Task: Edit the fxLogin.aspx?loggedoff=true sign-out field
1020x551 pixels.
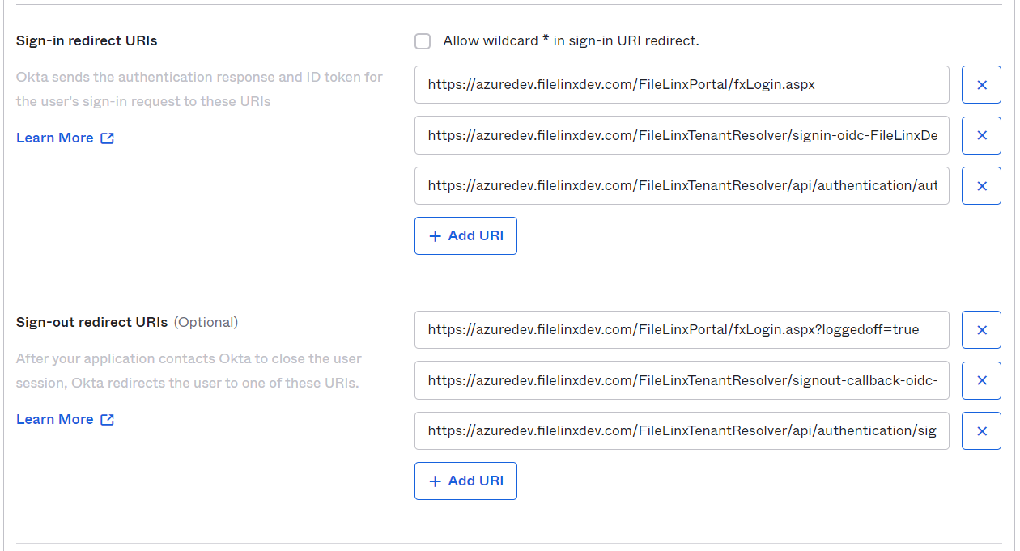Action: (682, 330)
